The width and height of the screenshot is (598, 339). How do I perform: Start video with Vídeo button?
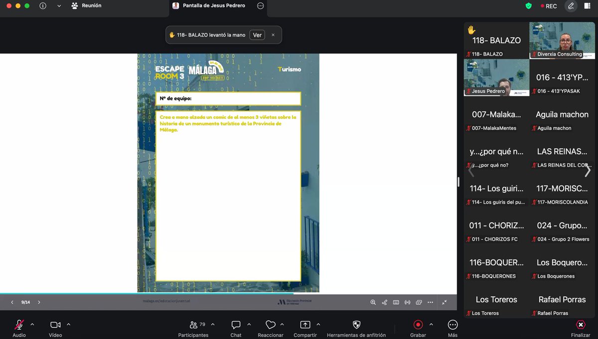coord(55,328)
